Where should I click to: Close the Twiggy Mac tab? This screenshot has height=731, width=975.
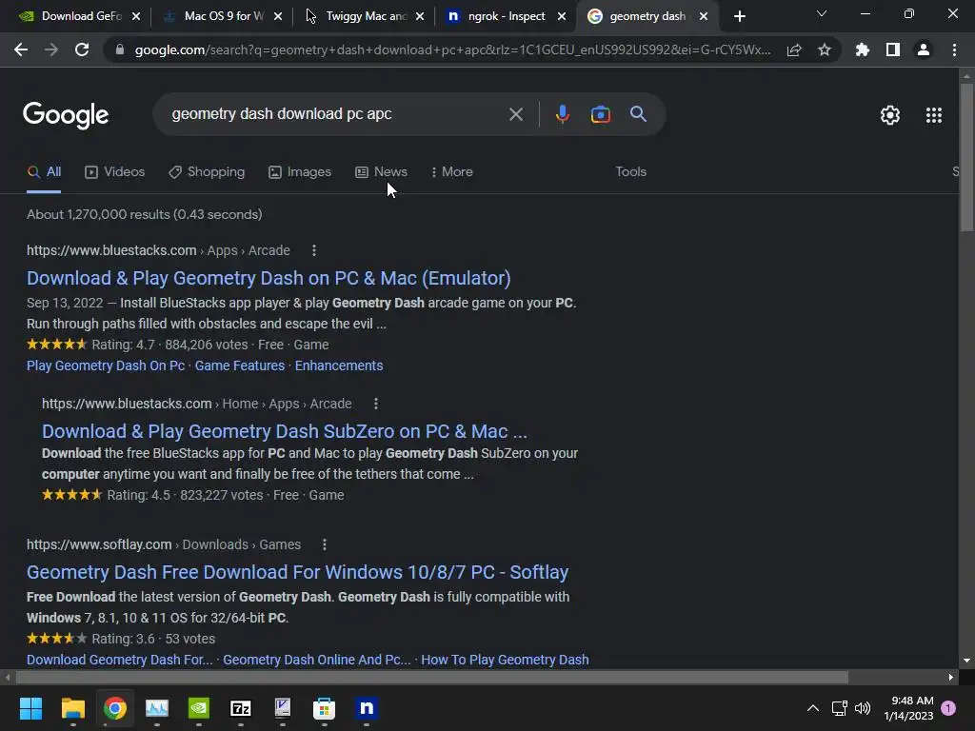click(420, 17)
